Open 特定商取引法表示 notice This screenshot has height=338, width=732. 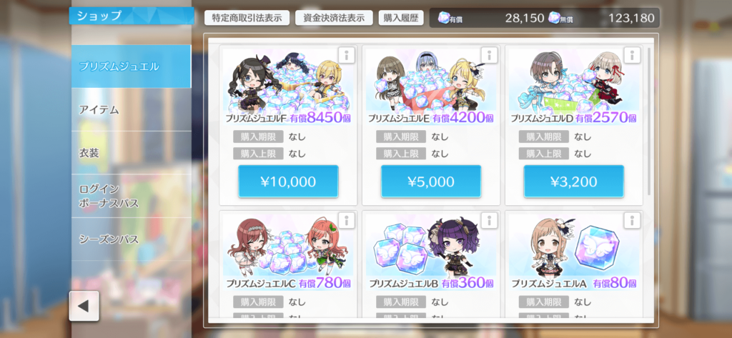pos(247,18)
